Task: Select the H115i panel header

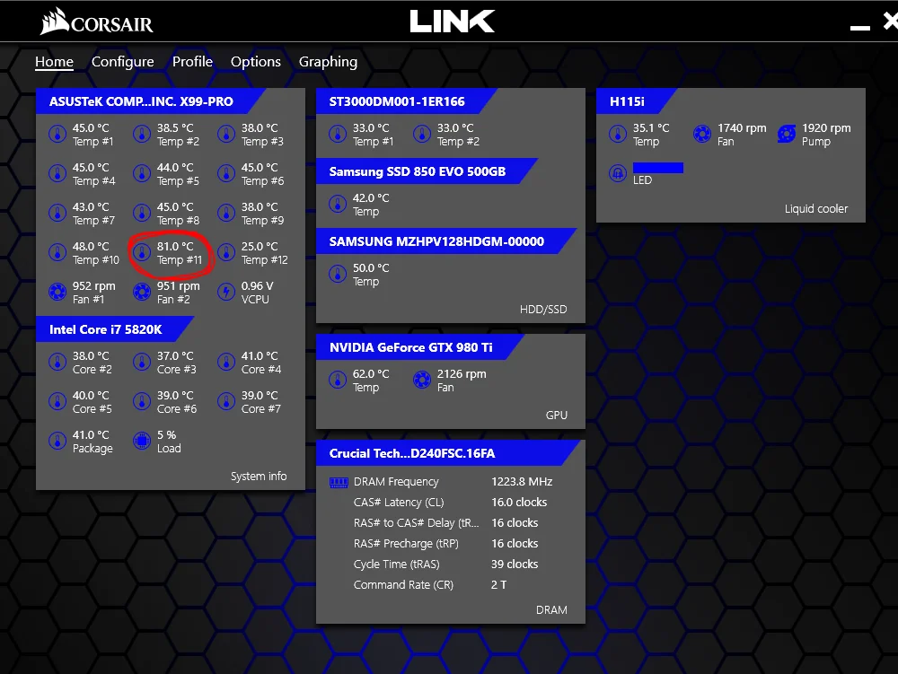Action: pos(637,101)
